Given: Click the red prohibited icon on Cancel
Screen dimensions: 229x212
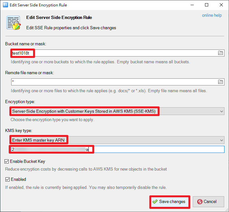Looking at the screenshot, I should 200,202.
